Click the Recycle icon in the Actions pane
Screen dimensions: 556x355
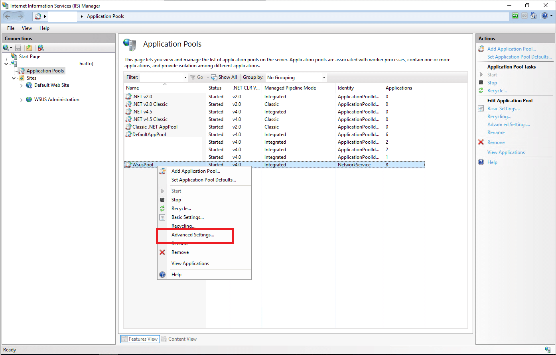point(481,91)
